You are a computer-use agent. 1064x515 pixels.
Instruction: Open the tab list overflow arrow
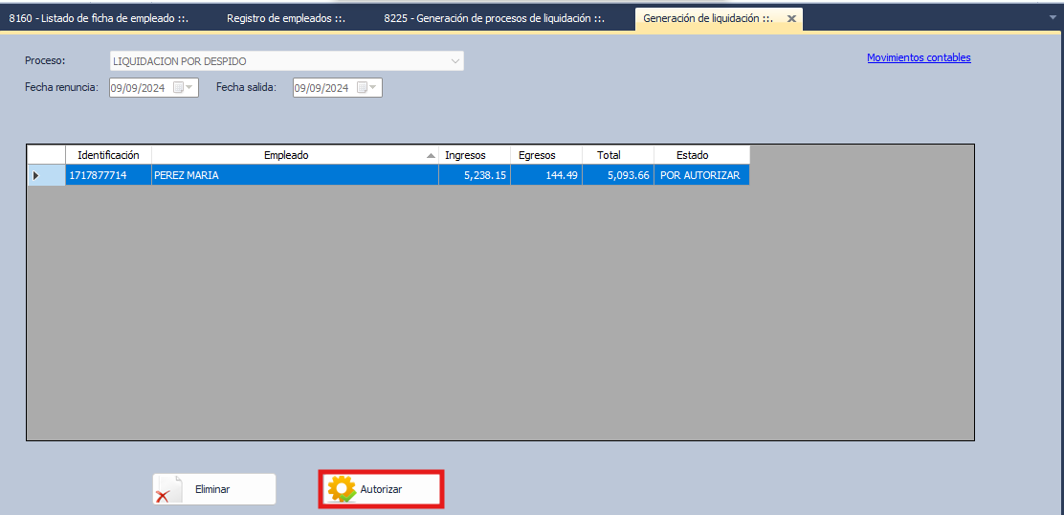pos(1053,17)
